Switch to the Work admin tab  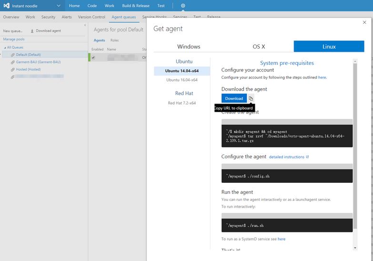pos(30,17)
